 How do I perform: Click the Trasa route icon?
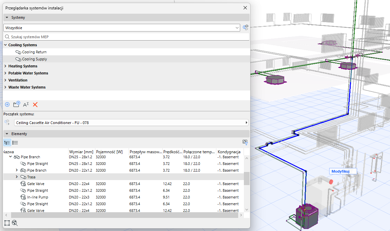pos(23,177)
